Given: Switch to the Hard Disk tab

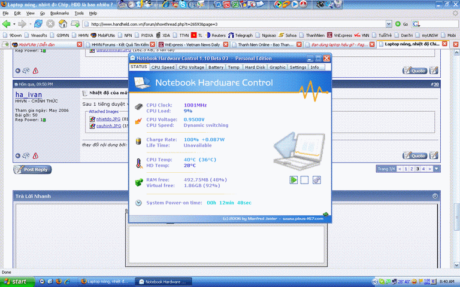Looking at the screenshot, I should pyautogui.click(x=255, y=68).
